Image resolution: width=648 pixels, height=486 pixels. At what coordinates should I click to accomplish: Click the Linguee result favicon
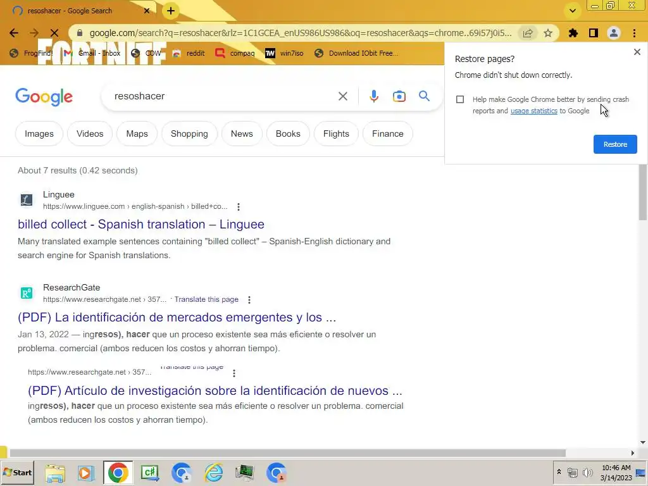27,200
